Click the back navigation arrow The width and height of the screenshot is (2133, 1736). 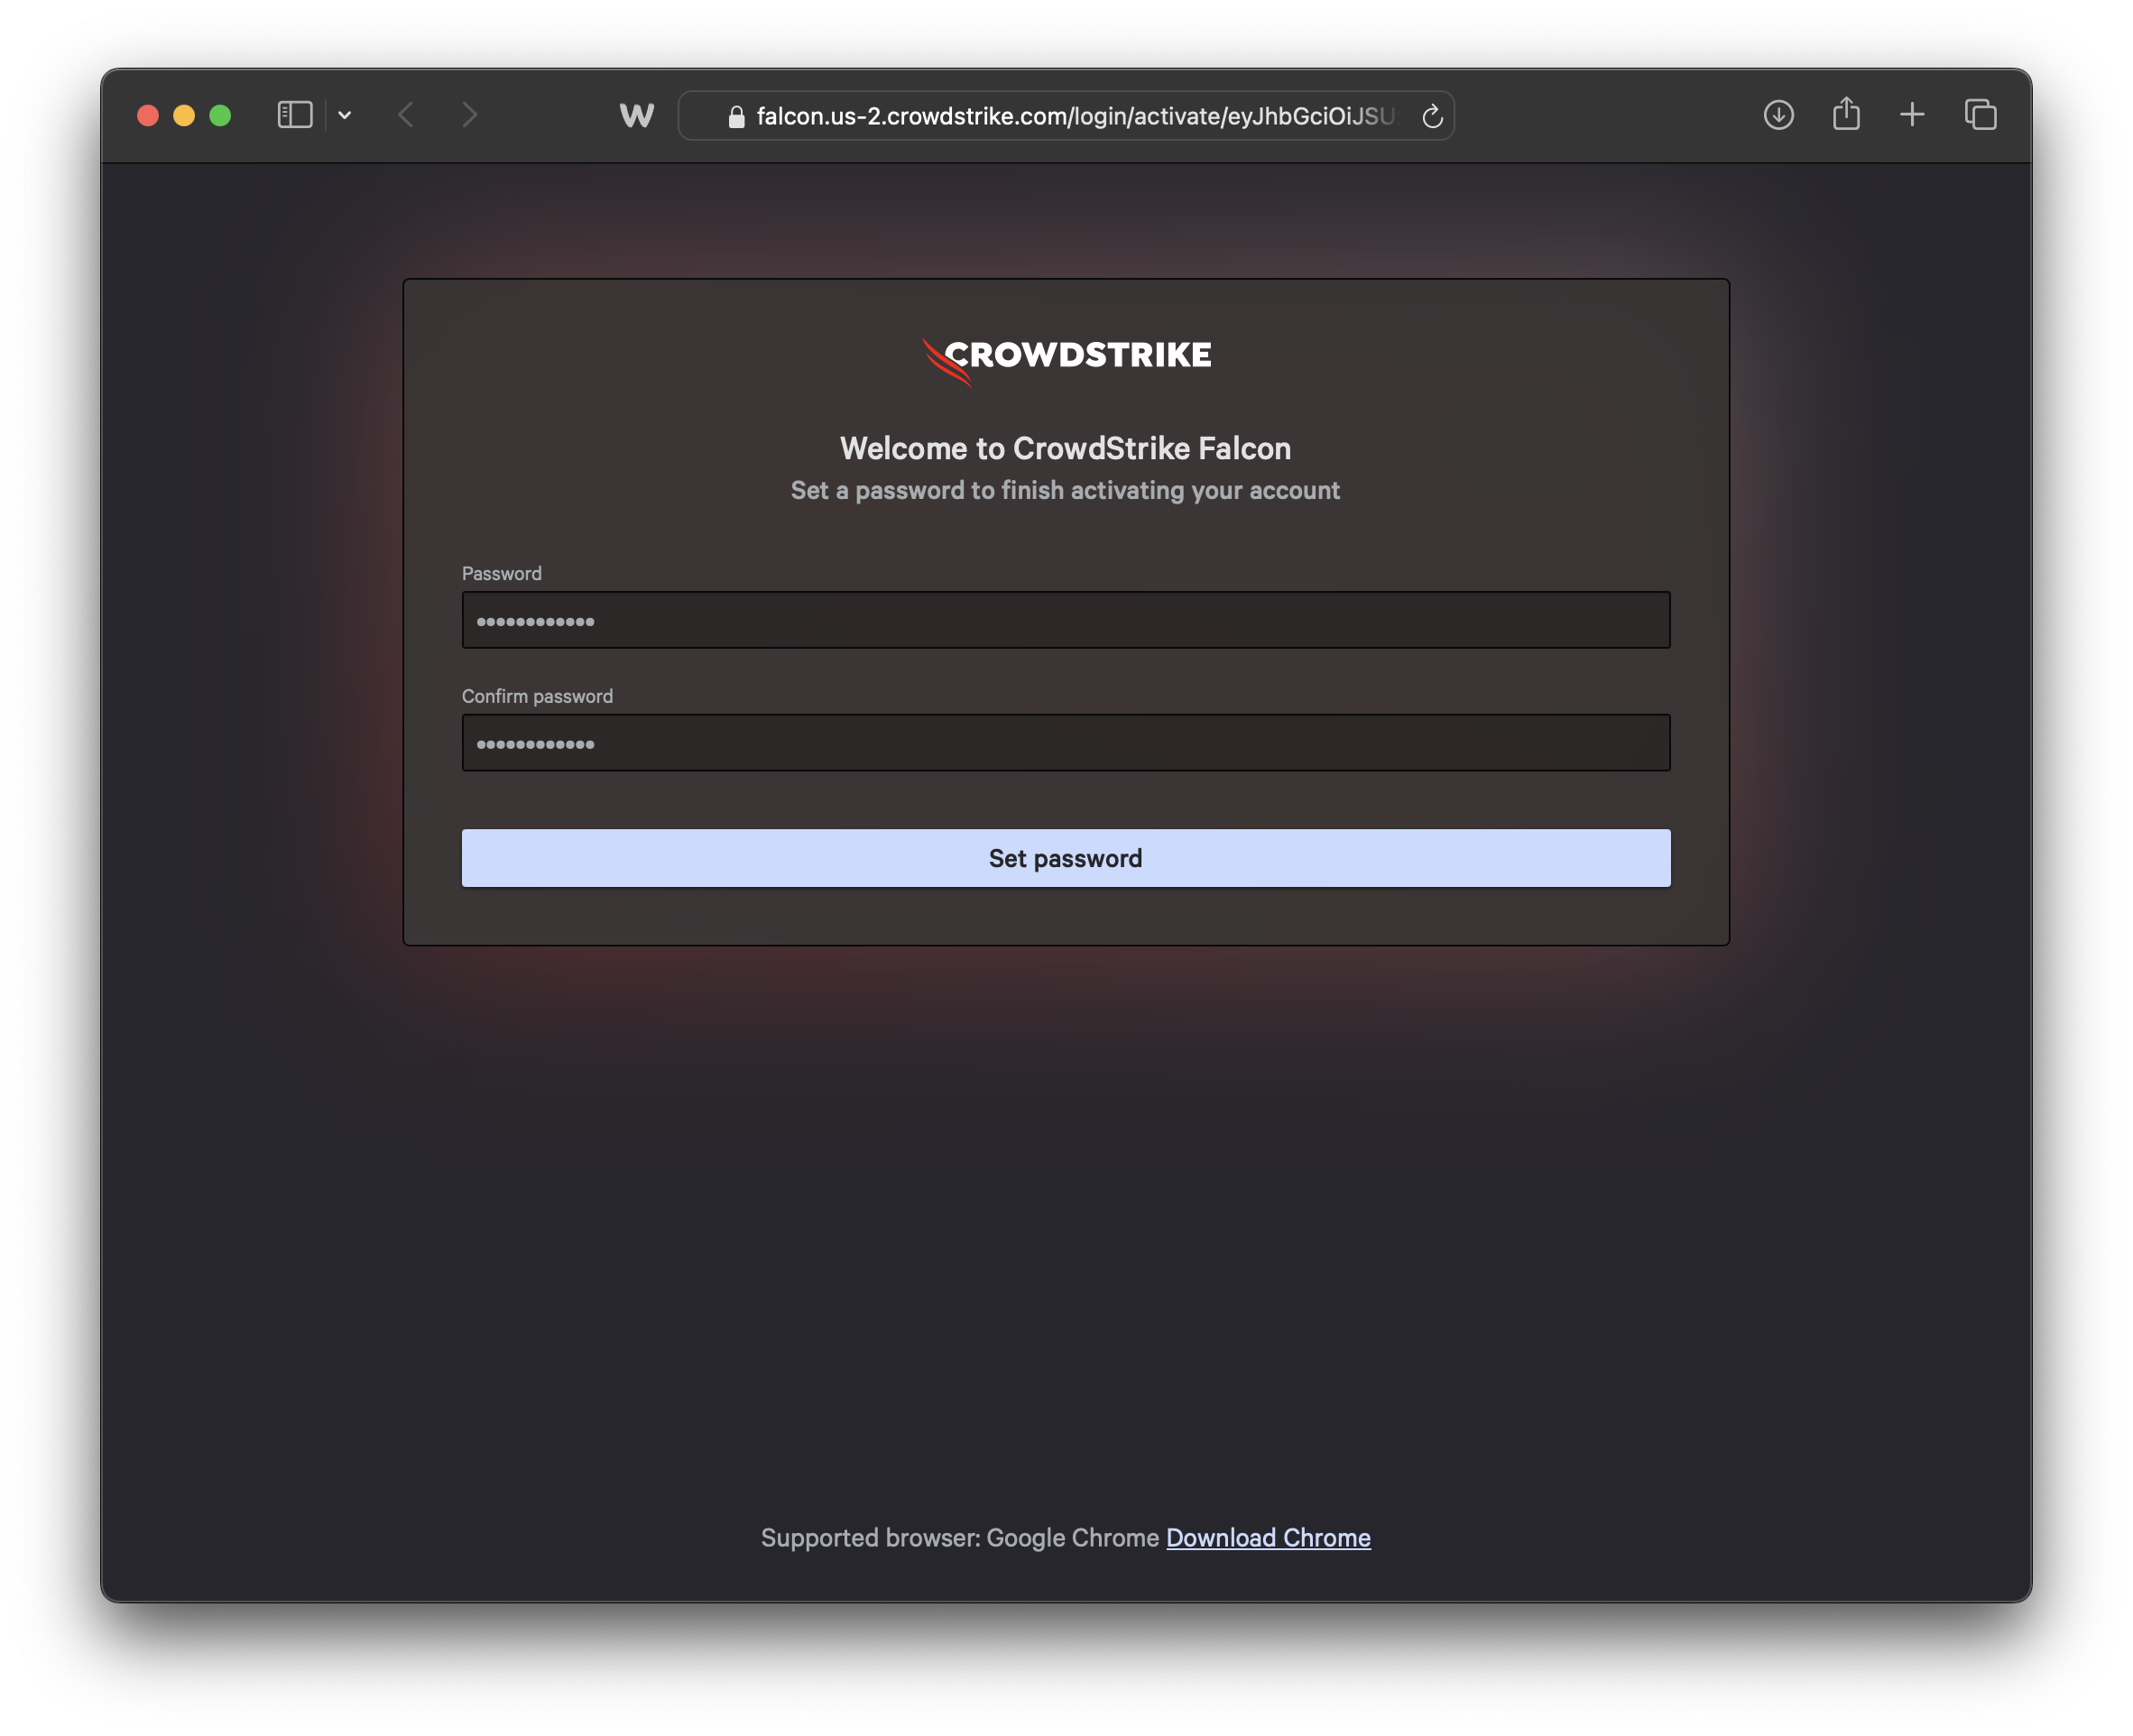(406, 115)
